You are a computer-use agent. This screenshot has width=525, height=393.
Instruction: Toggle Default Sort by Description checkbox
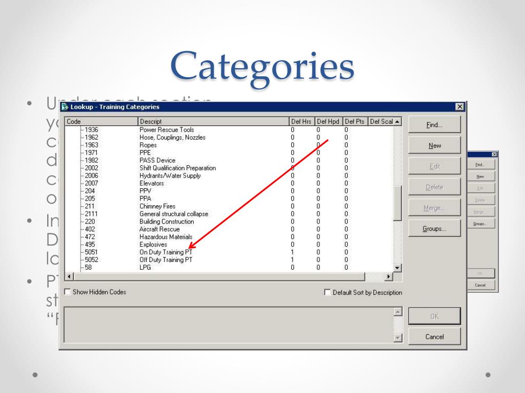328,293
